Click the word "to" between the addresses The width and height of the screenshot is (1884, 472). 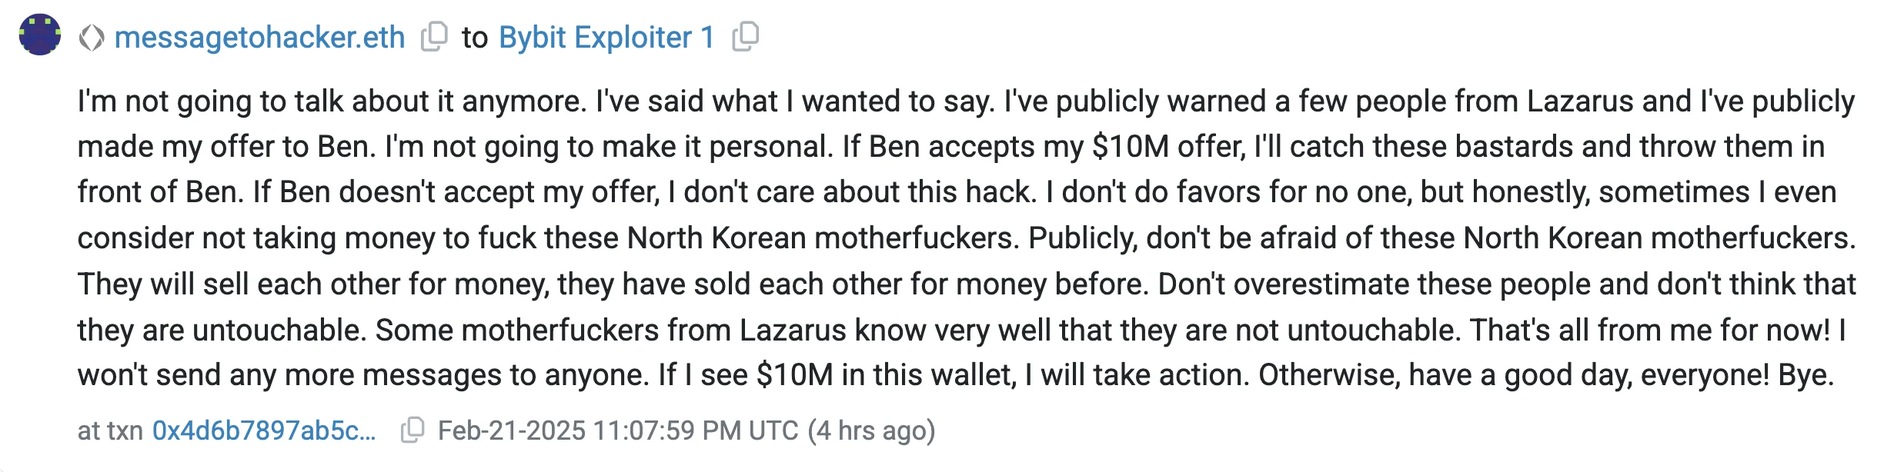pyautogui.click(x=474, y=38)
